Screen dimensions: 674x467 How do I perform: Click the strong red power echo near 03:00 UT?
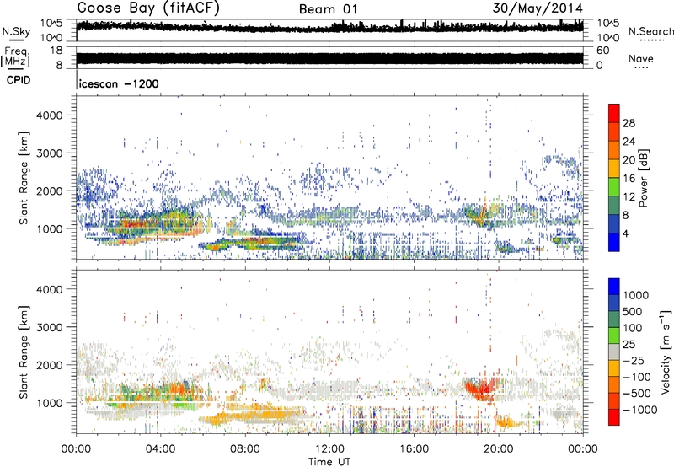(136, 223)
